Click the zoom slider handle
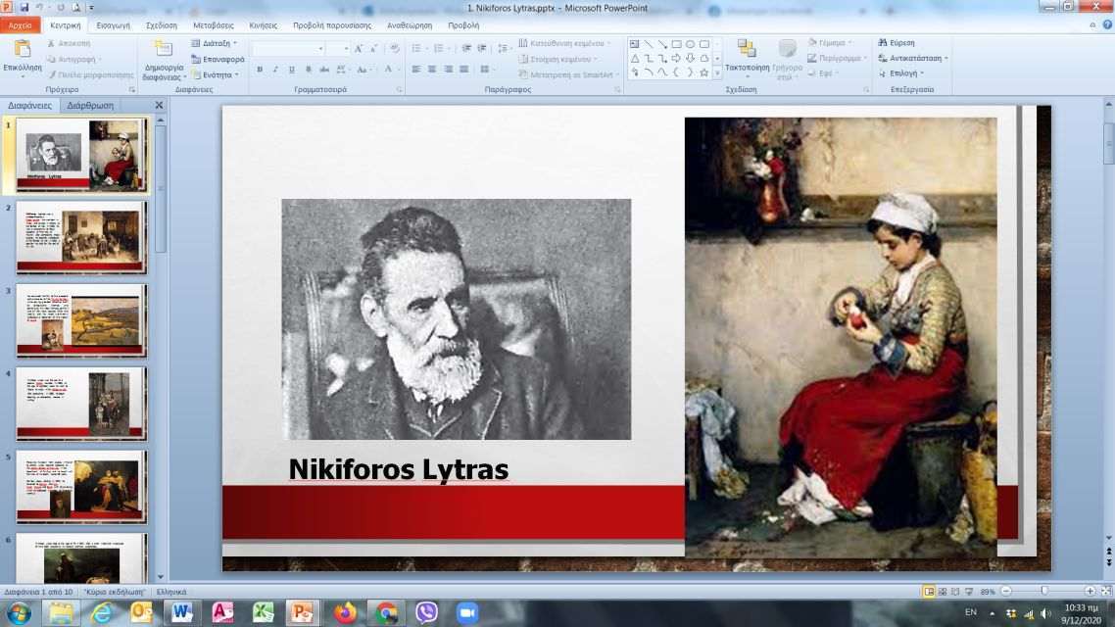1115x627 pixels. [1043, 592]
